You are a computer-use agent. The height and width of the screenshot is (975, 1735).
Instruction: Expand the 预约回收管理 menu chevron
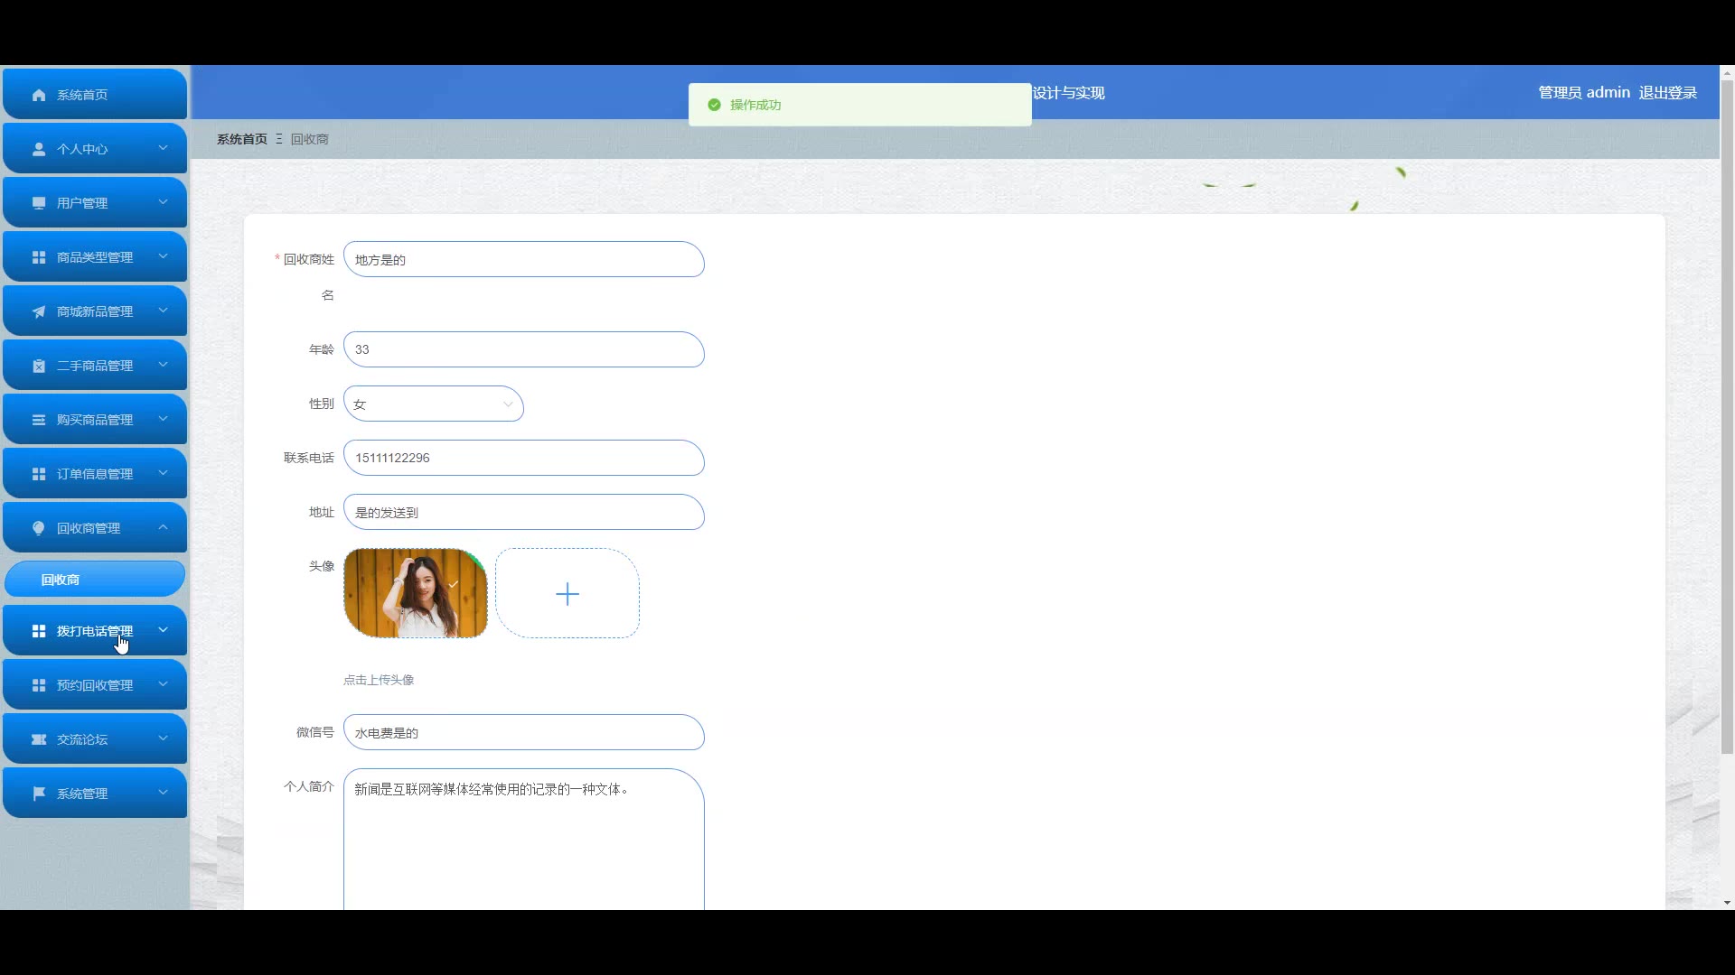coord(164,684)
